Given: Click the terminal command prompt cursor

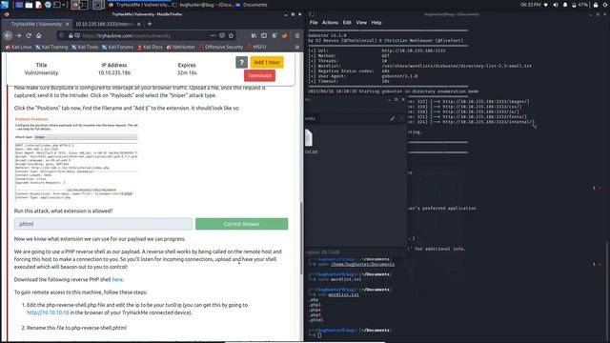Looking at the screenshot, I should coord(319,335).
